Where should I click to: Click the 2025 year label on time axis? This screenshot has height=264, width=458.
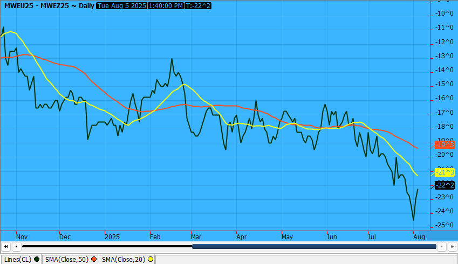(112, 237)
